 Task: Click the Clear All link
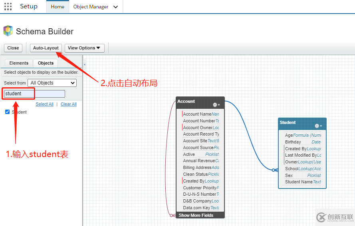(69, 104)
